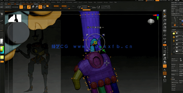This screenshot has width=183, height=93.
Task: Click gizmo Mesh to Axis home icon
Action: tap(95, 27)
